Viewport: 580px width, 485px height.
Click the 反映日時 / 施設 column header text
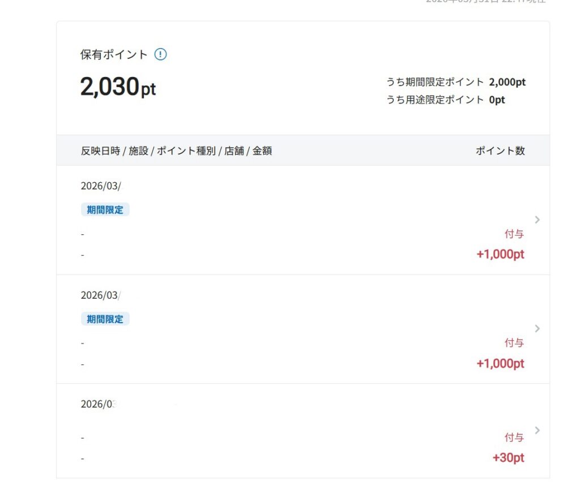point(176,151)
